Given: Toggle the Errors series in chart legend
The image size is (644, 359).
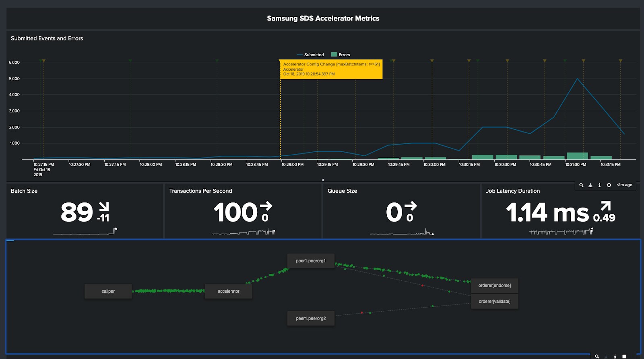Looking at the screenshot, I should coord(341,55).
